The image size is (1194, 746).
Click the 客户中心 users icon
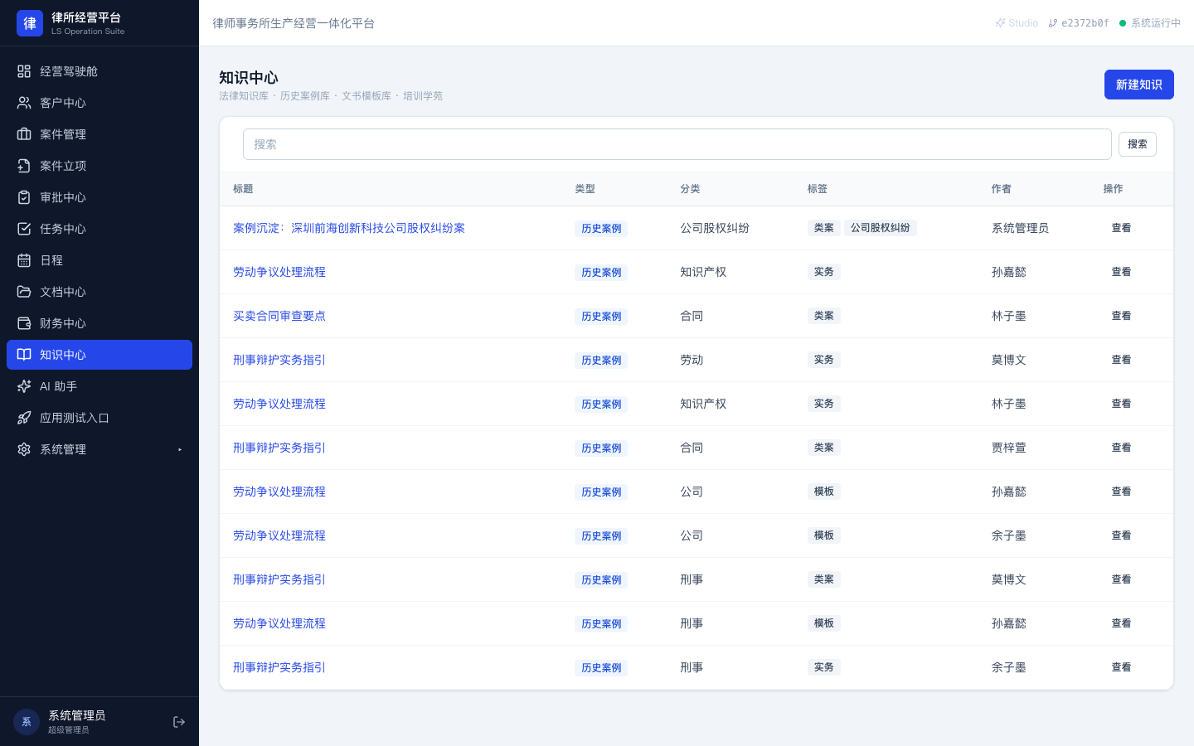(24, 103)
